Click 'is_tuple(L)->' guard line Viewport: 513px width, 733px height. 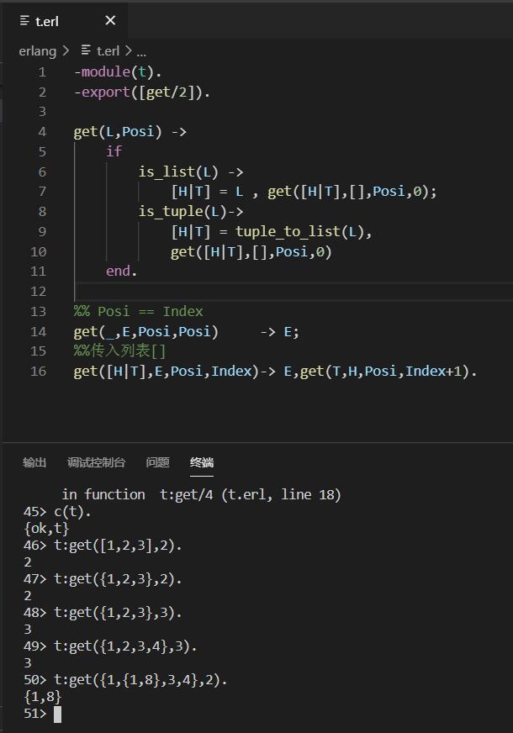(191, 211)
